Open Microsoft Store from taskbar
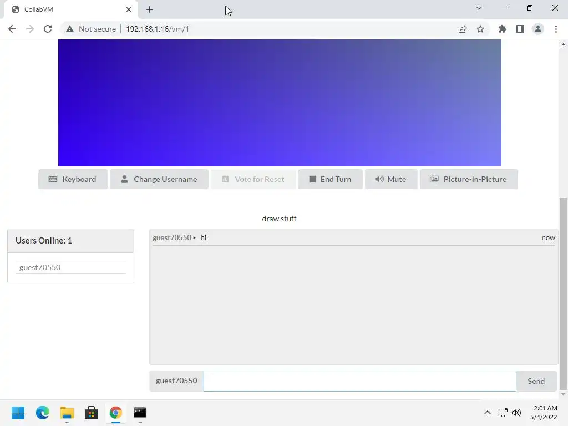Screen dimensions: 568x426 (92, 413)
